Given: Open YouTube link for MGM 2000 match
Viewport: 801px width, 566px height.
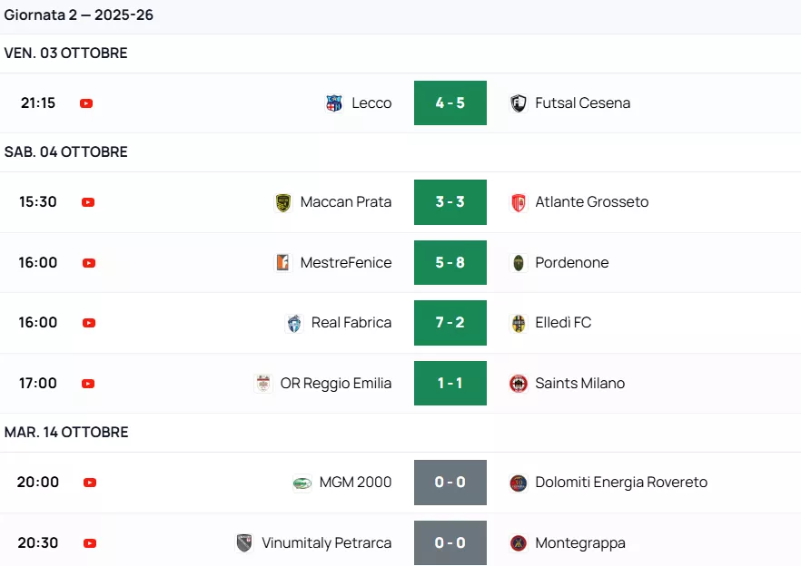Looking at the screenshot, I should click(x=89, y=483).
